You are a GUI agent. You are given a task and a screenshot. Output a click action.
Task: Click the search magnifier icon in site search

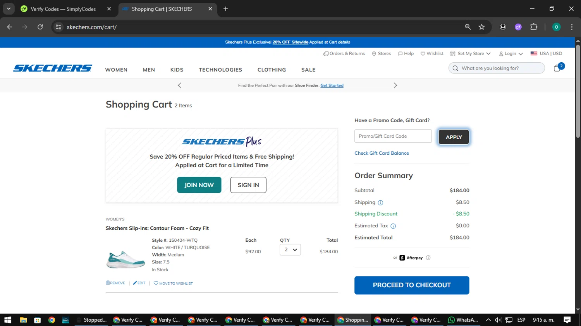coord(456,68)
